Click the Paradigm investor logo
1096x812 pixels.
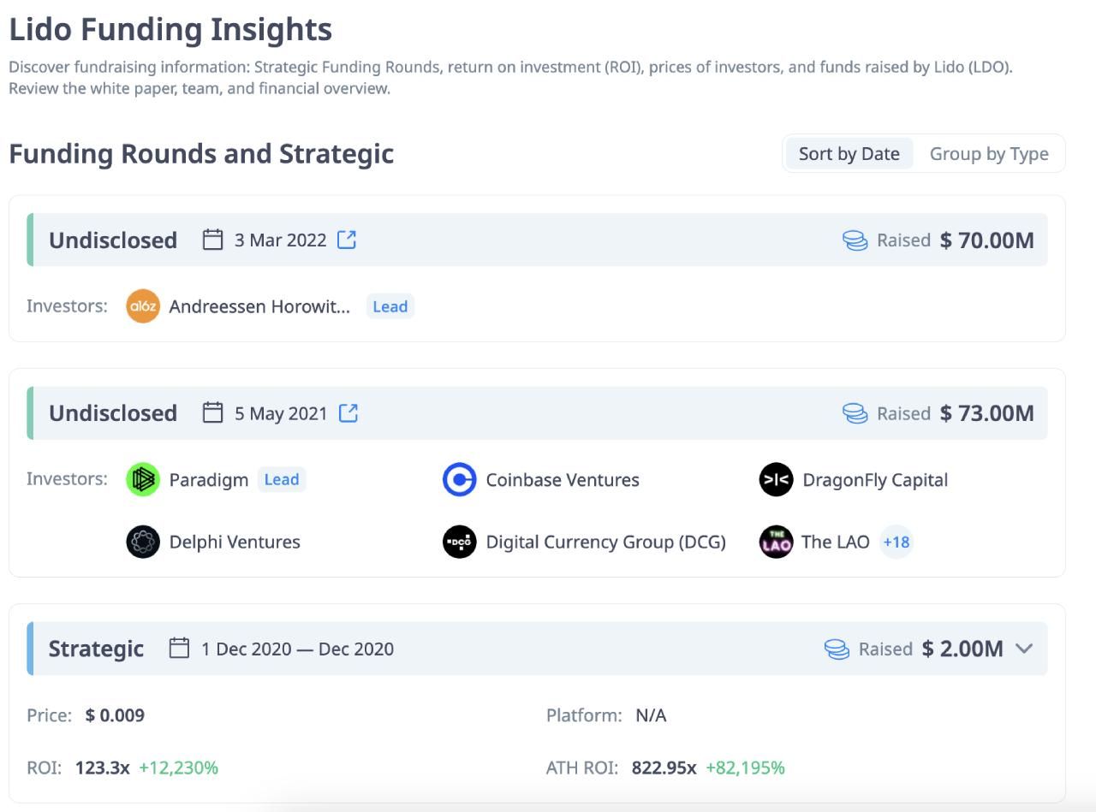point(143,479)
